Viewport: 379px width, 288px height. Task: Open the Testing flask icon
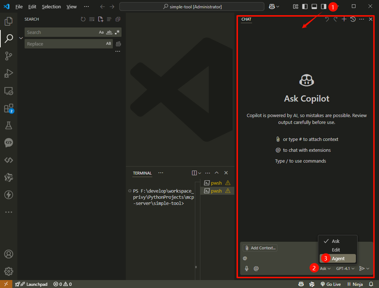pos(8,125)
